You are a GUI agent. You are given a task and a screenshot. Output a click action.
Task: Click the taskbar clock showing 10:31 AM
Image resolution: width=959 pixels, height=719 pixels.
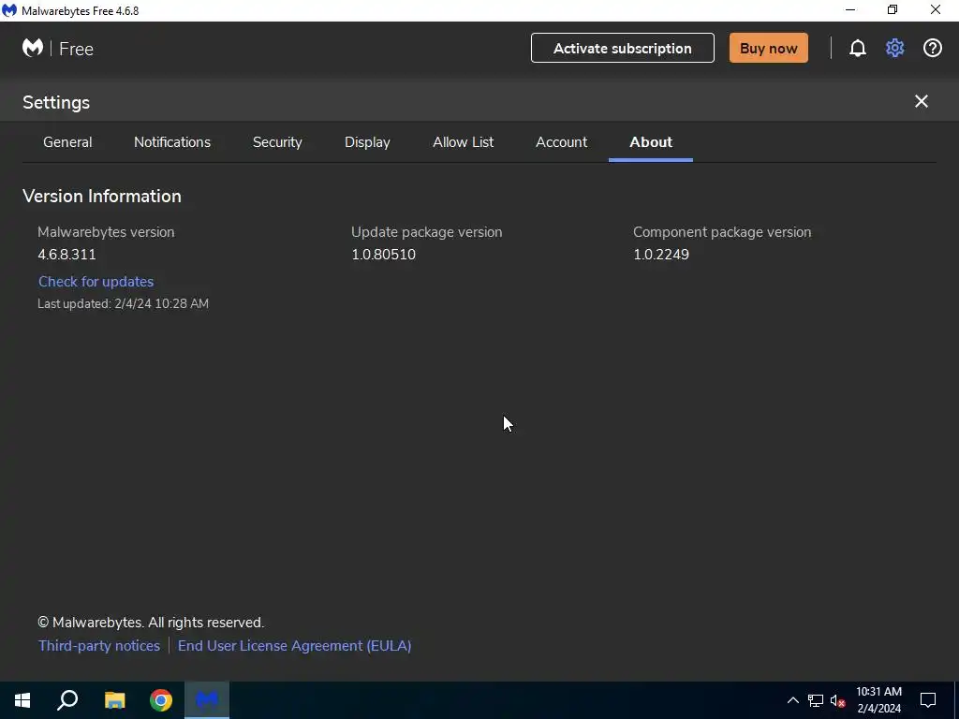(878, 700)
